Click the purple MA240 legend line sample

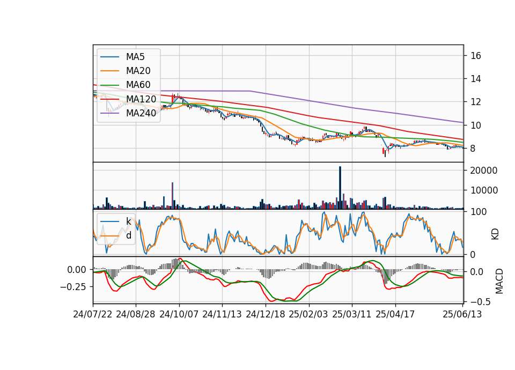click(109, 113)
